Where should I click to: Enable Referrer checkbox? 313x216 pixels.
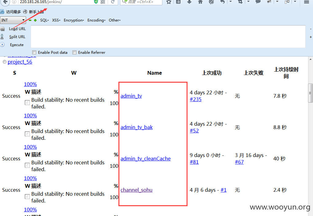(75, 52)
